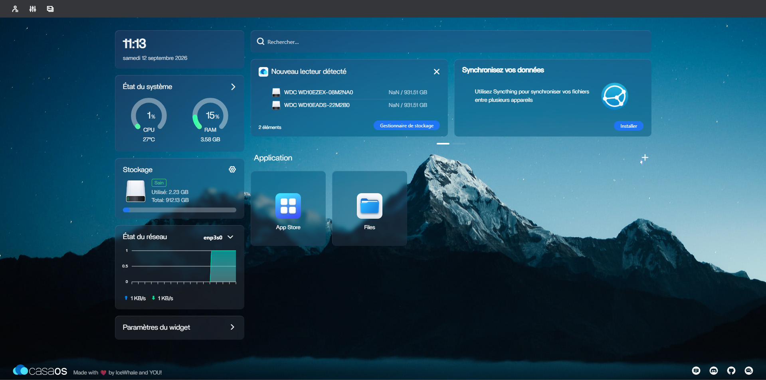Click the samedi 12 septembre 2026 date
766x380 pixels.
155,58
